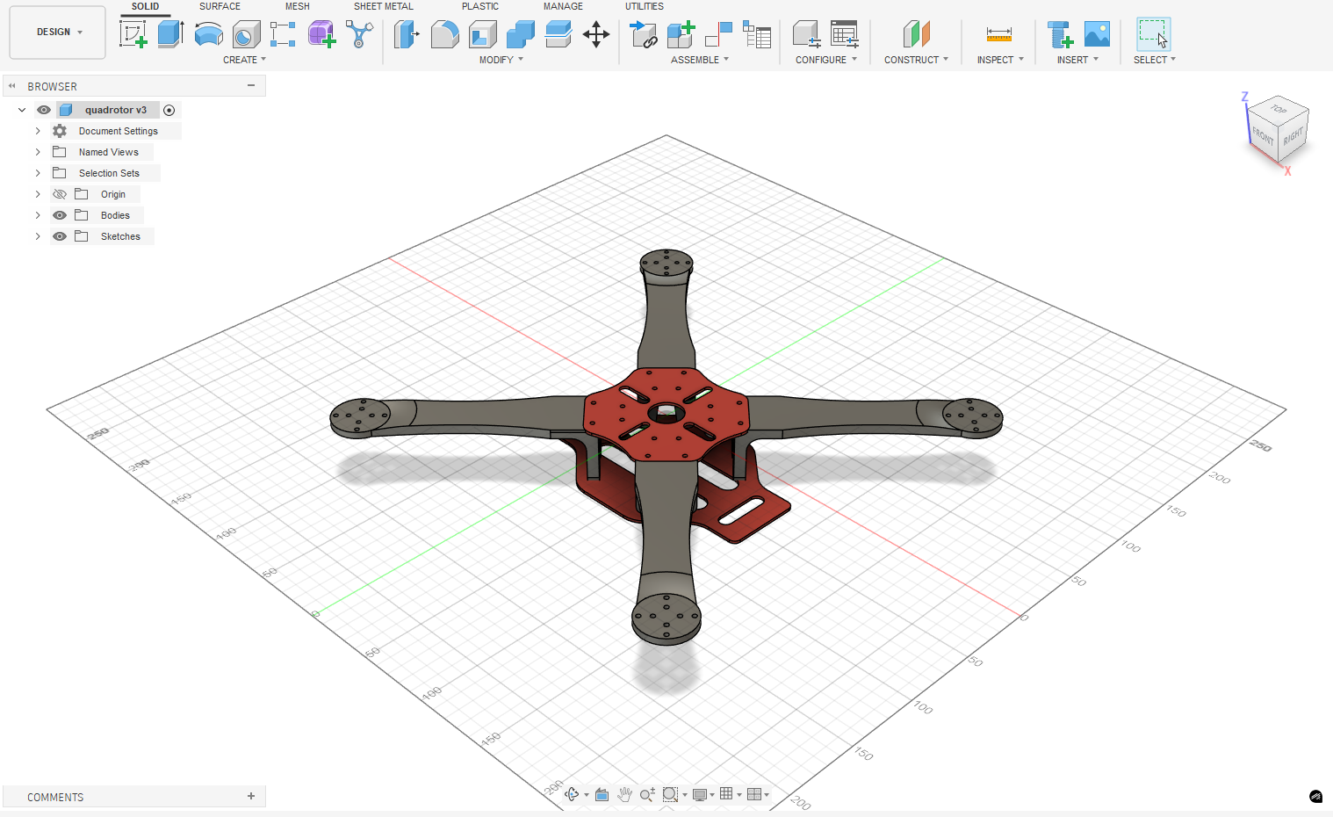Image resolution: width=1333 pixels, height=817 pixels.
Task: Click the purple Create Form icon
Action: point(321,34)
